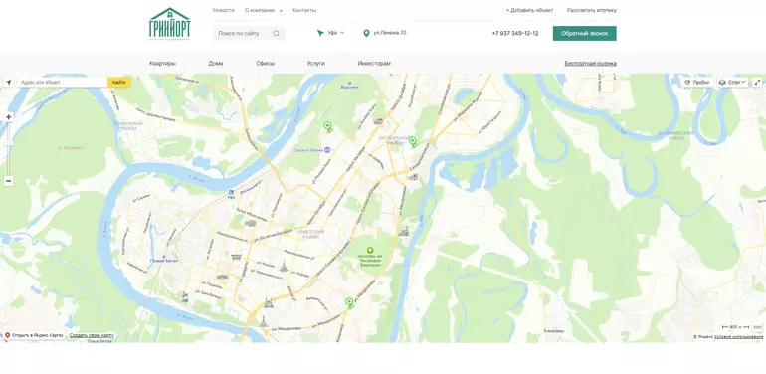Locate me with the map geolocation arrow
Viewport: 766px width, 374px height.
click(8, 82)
